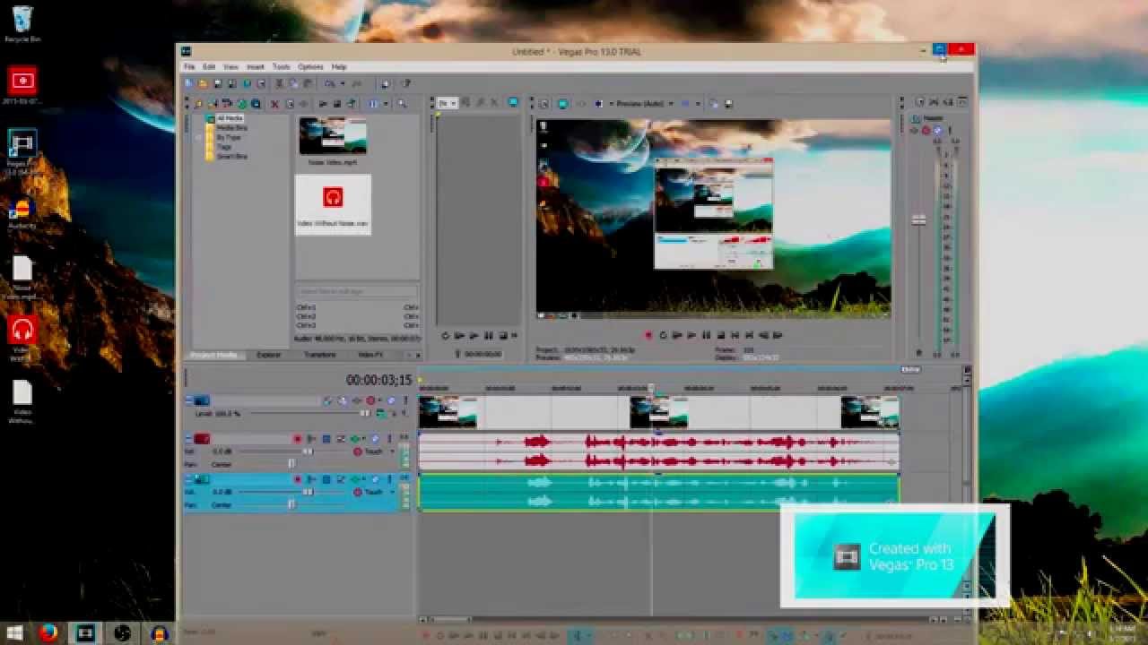
Task: Open the File menu
Action: (x=189, y=67)
